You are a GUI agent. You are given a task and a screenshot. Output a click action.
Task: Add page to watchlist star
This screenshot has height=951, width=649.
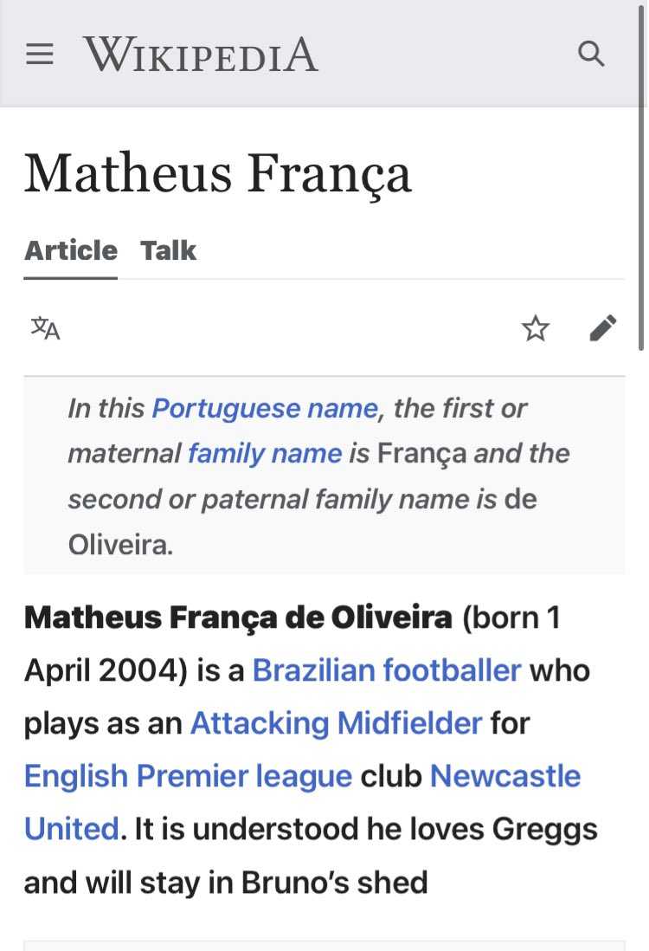(x=535, y=328)
